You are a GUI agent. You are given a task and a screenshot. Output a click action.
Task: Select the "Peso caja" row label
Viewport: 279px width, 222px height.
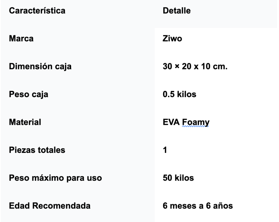click(x=29, y=95)
